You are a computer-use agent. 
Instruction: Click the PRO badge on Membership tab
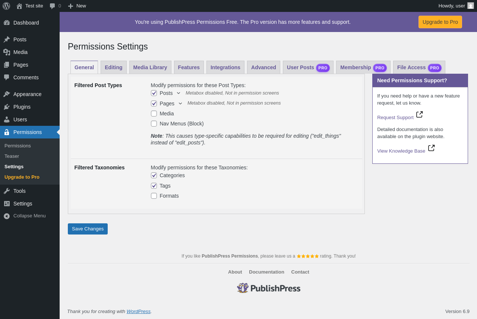click(380, 68)
